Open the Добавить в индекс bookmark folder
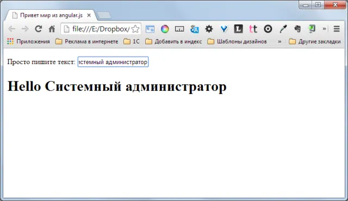The height and width of the screenshot is (201, 348). tap(173, 41)
